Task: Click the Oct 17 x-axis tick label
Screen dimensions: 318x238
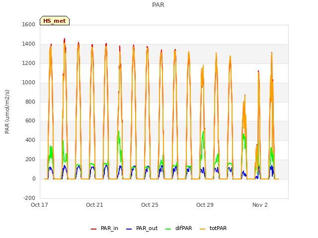Action: tap(39, 205)
